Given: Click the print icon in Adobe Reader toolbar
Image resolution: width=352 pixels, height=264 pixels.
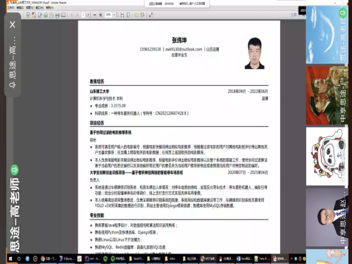Looking at the screenshot, I should 57,15.
